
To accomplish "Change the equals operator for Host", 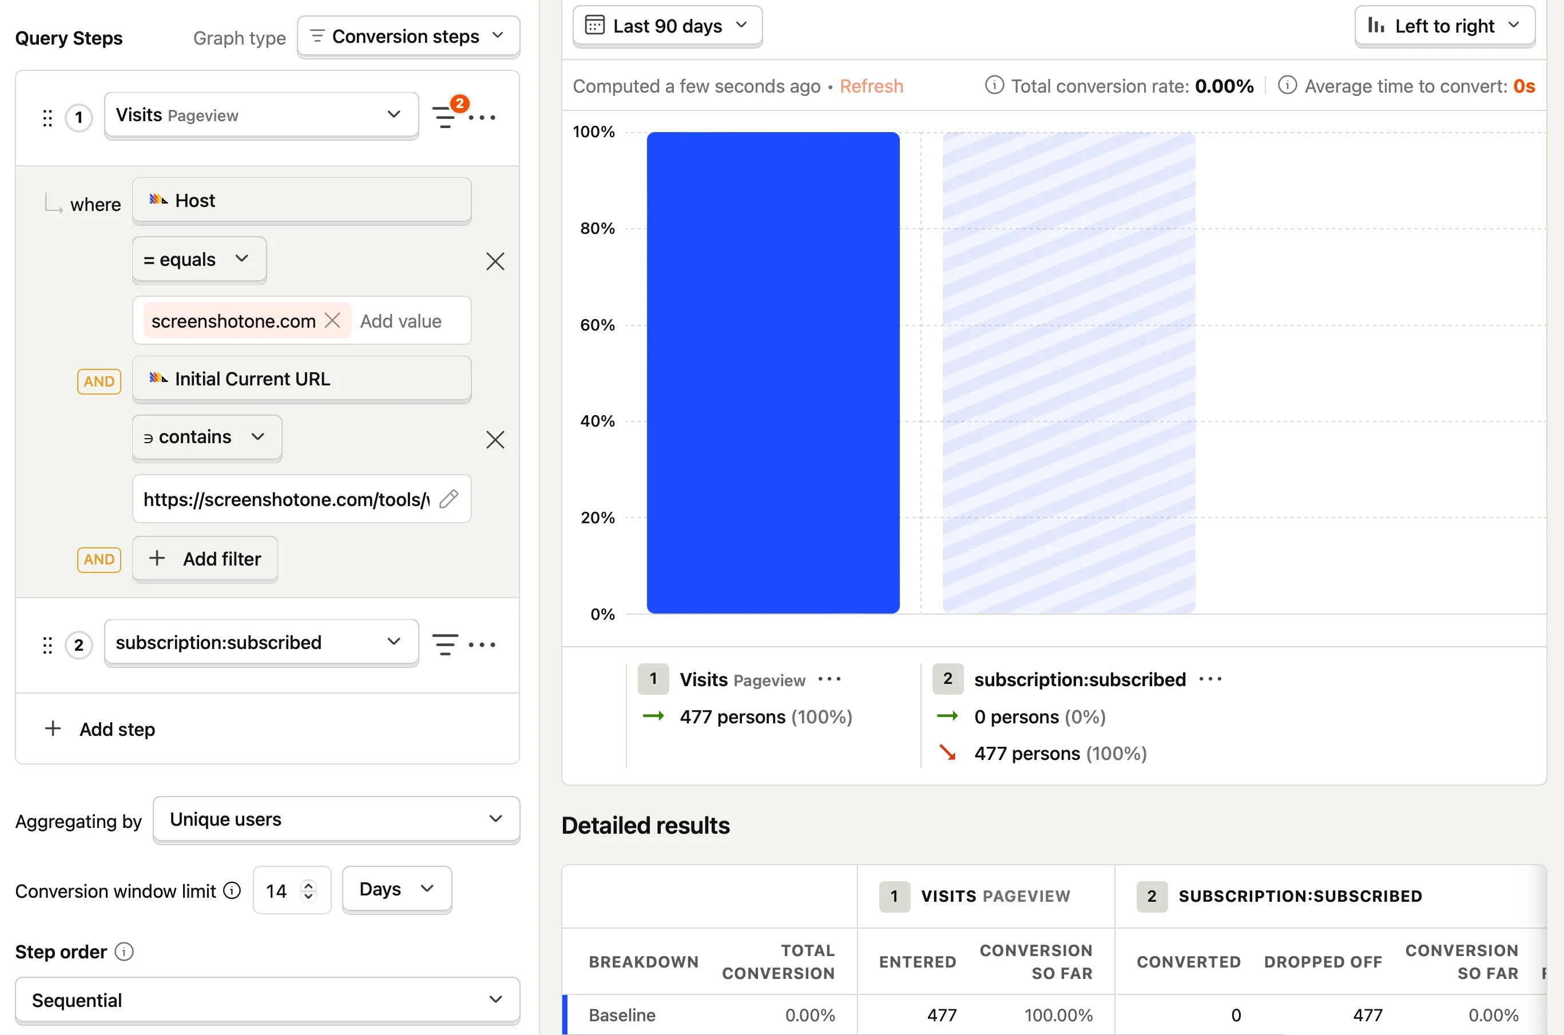I will click(x=199, y=258).
